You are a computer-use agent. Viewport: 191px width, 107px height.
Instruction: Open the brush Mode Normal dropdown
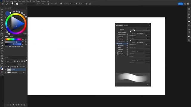(x=29, y=4)
